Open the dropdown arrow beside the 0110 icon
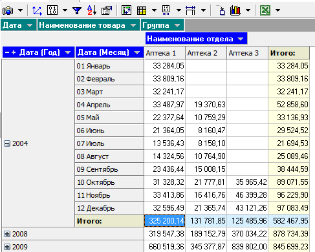Screen dimensions: 315x252 65,10
